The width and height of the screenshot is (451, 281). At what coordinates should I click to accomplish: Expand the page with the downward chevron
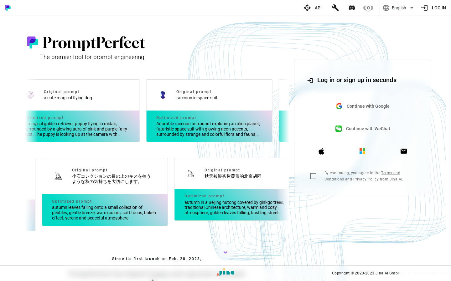pos(225,252)
